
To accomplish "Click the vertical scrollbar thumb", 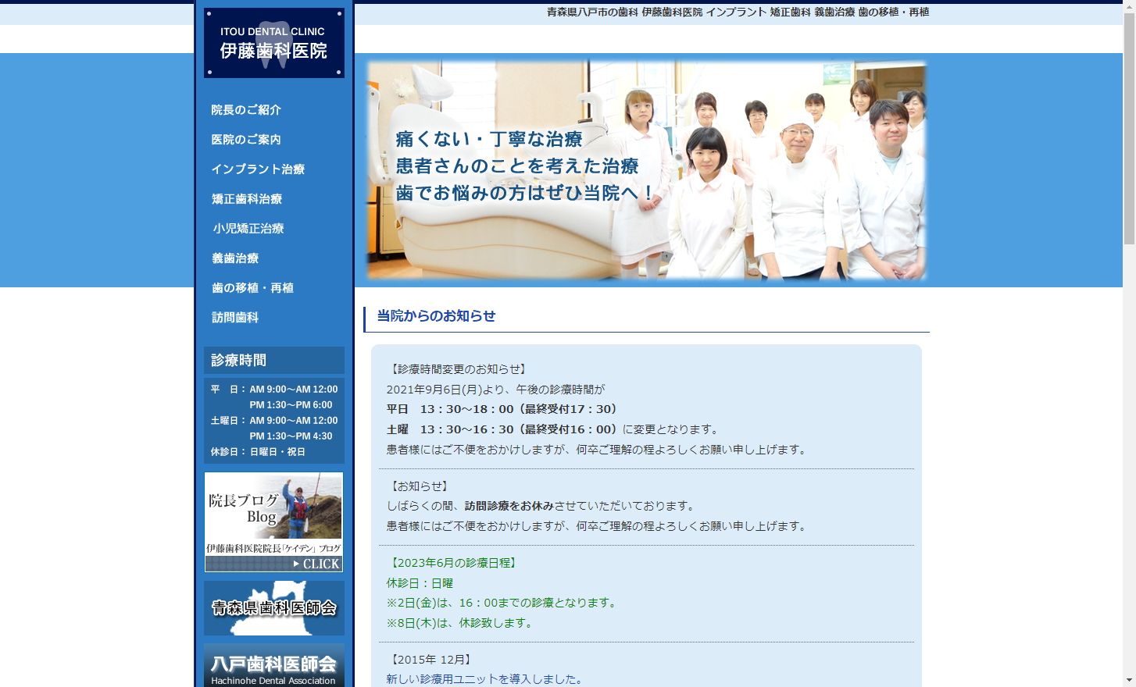I will click(1129, 129).
